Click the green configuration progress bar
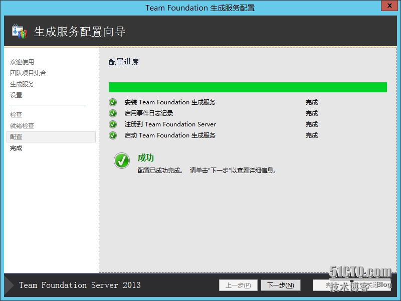The image size is (401, 301). [248, 87]
